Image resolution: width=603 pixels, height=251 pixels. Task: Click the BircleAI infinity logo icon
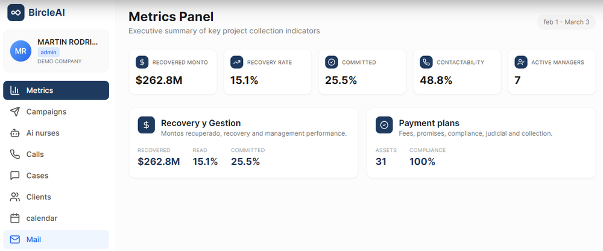click(x=16, y=13)
